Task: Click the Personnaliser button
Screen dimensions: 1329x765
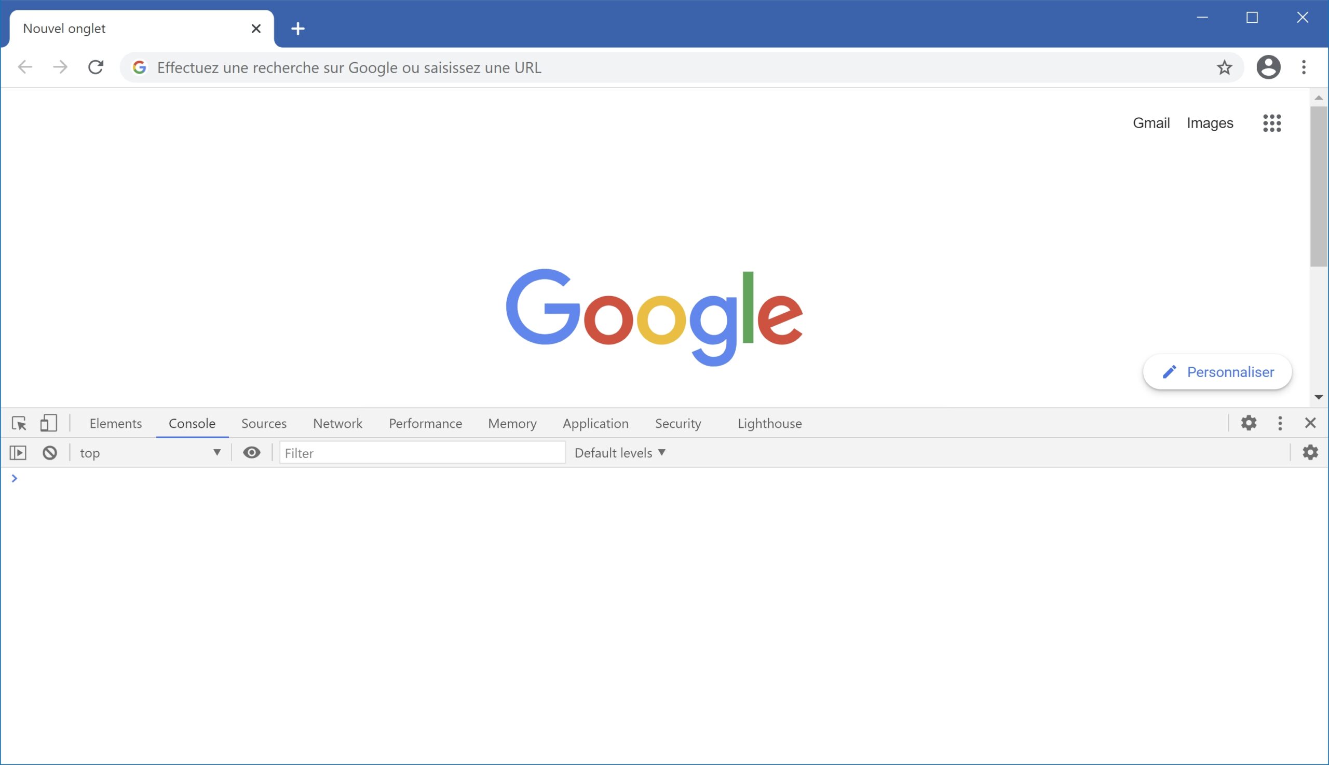Action: (1217, 372)
